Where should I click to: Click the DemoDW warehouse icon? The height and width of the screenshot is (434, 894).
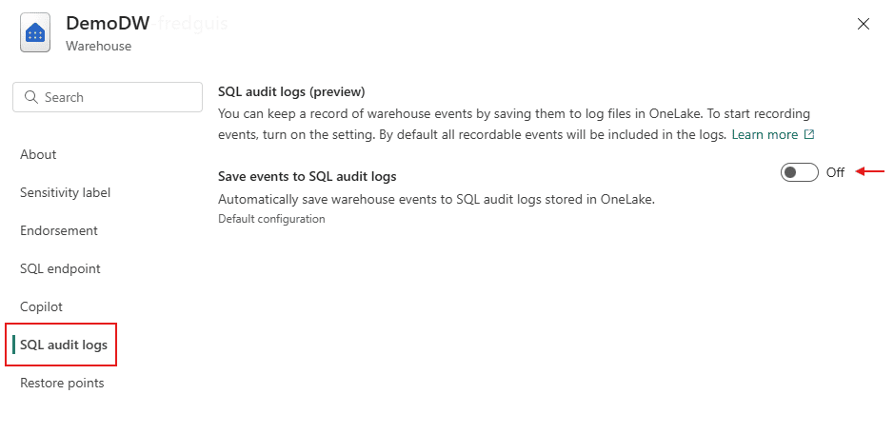[35, 33]
